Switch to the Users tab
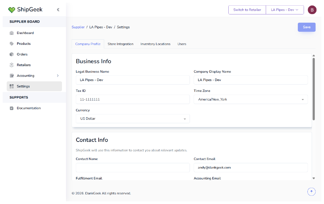Viewport: 324px width, 204px height. point(182,44)
